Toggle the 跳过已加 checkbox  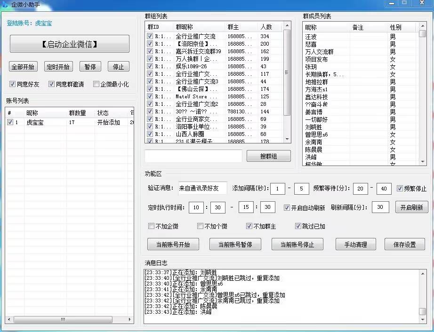point(298,226)
